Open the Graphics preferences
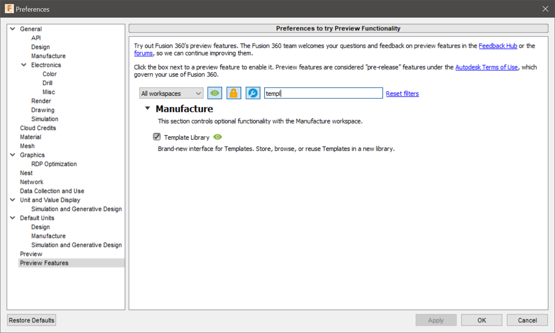555x333 pixels. (32, 155)
